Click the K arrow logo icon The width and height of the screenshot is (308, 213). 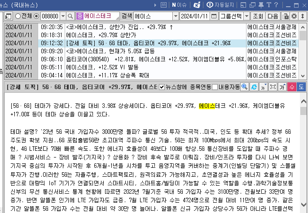(x=197, y=5)
